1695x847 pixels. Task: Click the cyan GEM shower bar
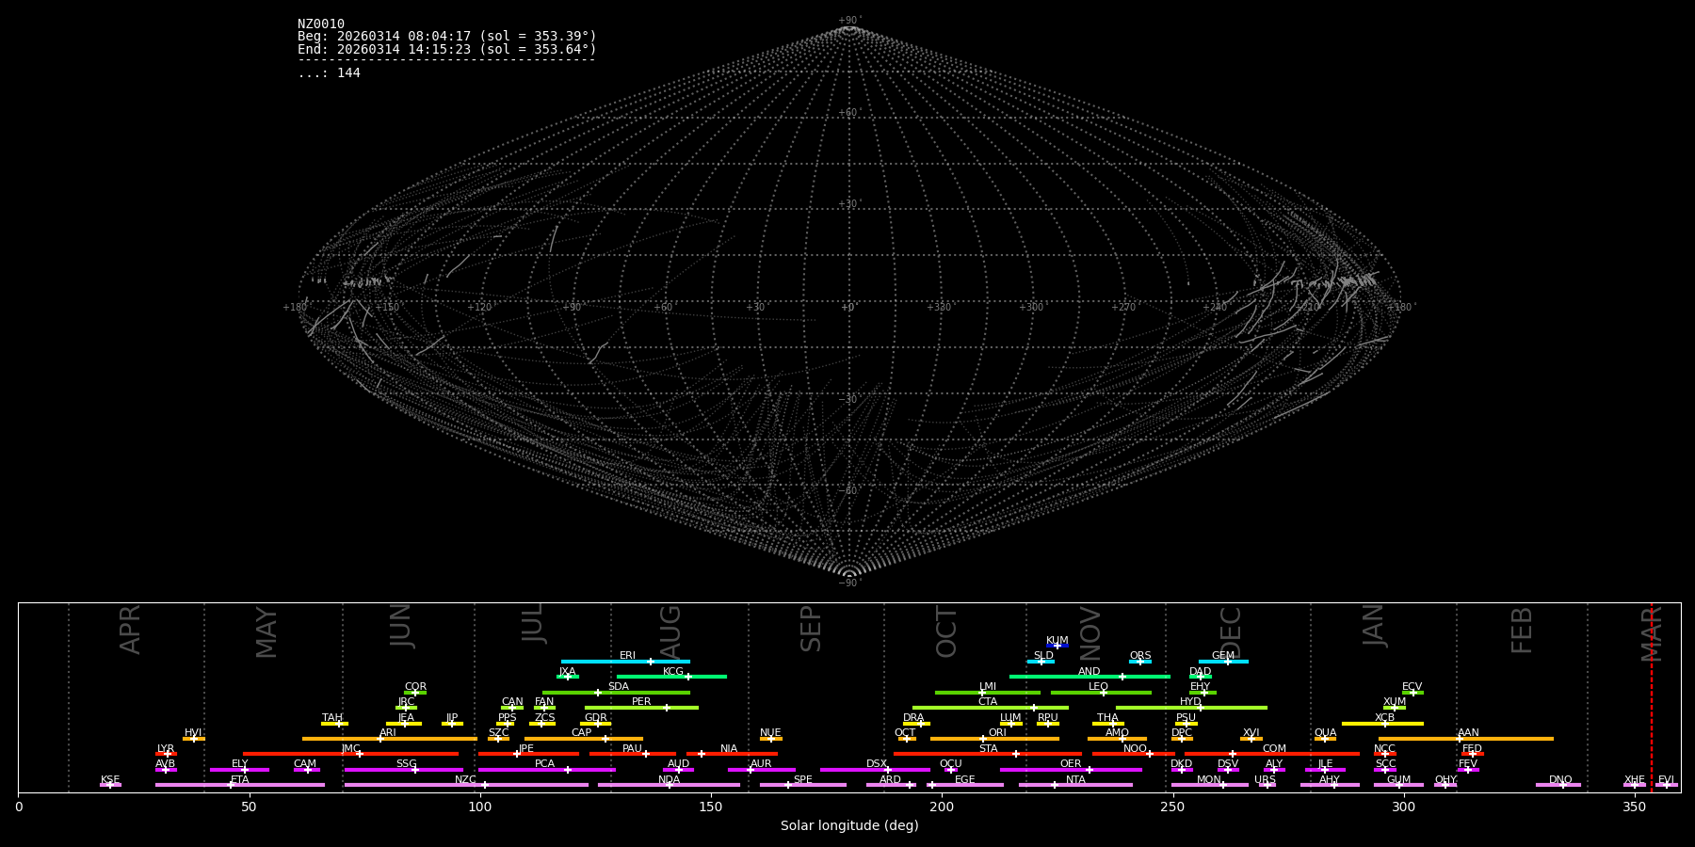click(1223, 662)
